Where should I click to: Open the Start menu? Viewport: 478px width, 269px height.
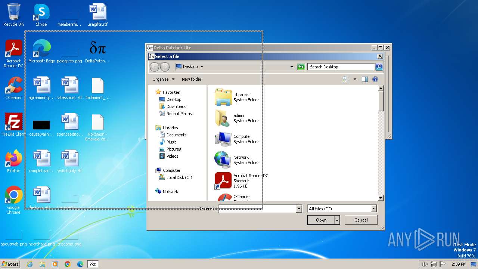click(10, 264)
